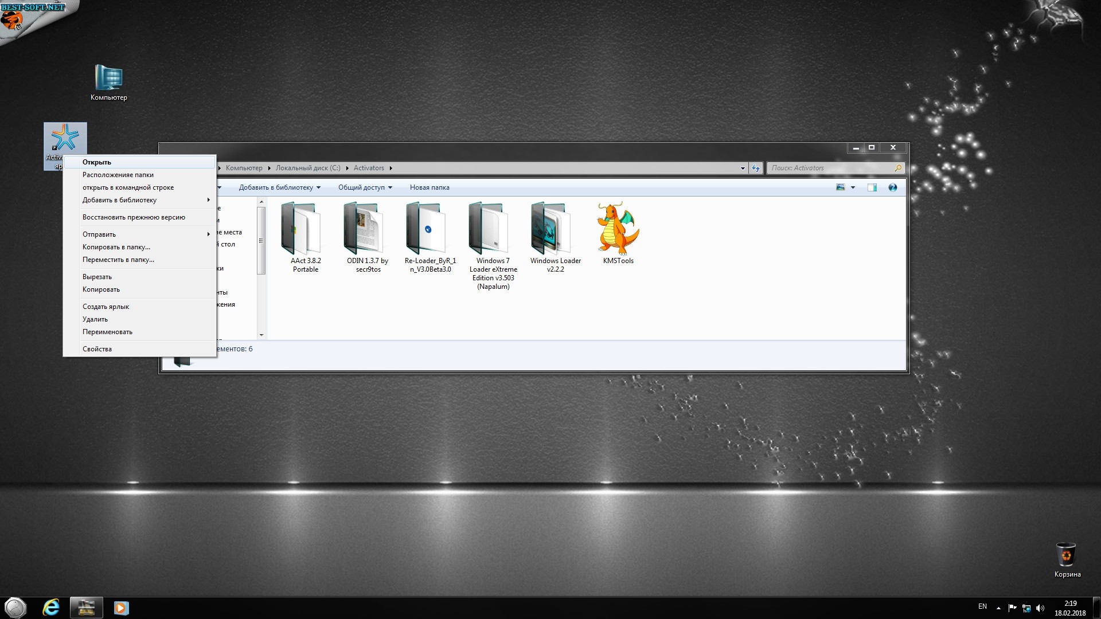Click Локальный диск (C:) in the breadcrumb
The width and height of the screenshot is (1101, 619).
(307, 168)
